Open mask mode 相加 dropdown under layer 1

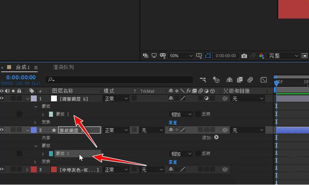181,114
